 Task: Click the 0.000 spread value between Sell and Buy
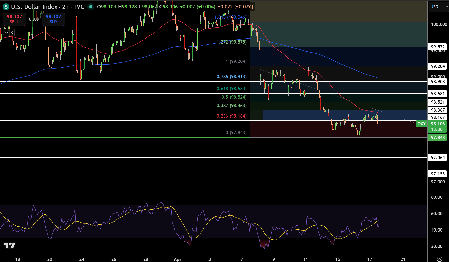[x=34, y=19]
